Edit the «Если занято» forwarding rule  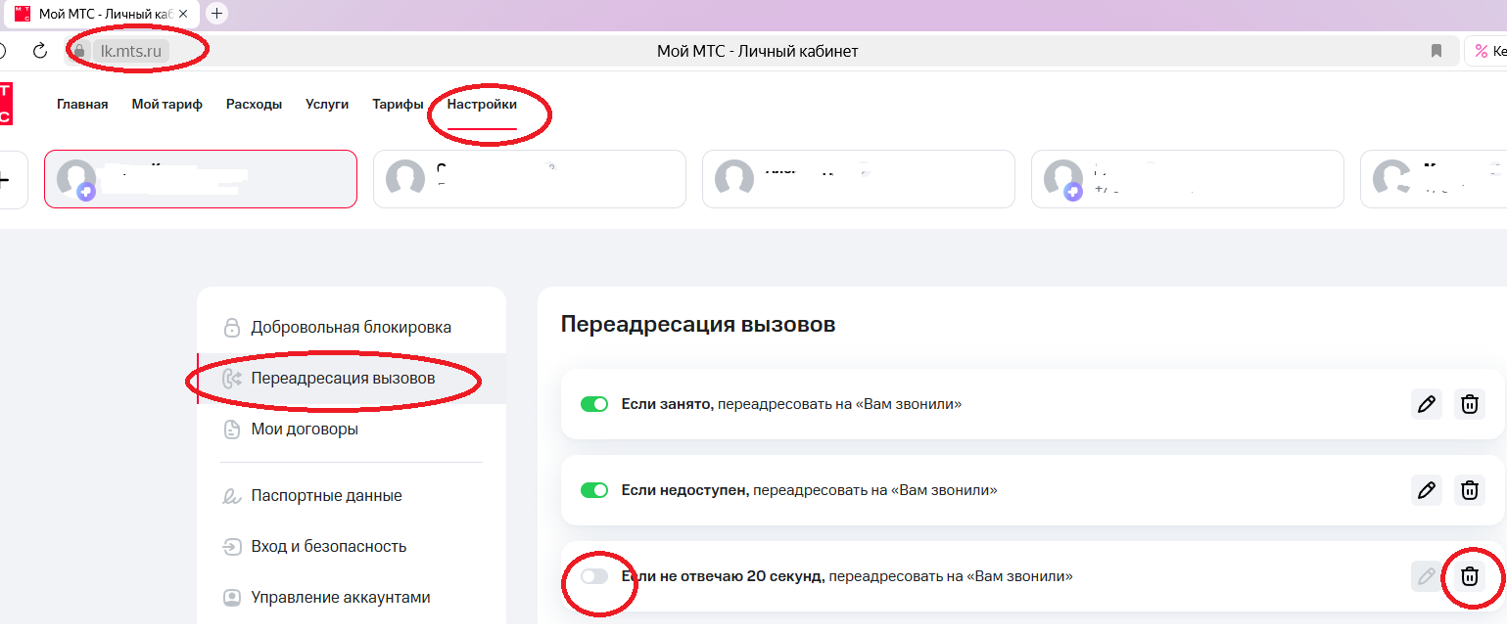pos(1427,404)
